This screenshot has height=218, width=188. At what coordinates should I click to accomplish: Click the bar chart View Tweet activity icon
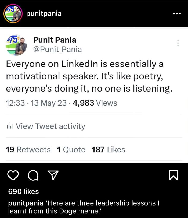[x=10, y=126]
